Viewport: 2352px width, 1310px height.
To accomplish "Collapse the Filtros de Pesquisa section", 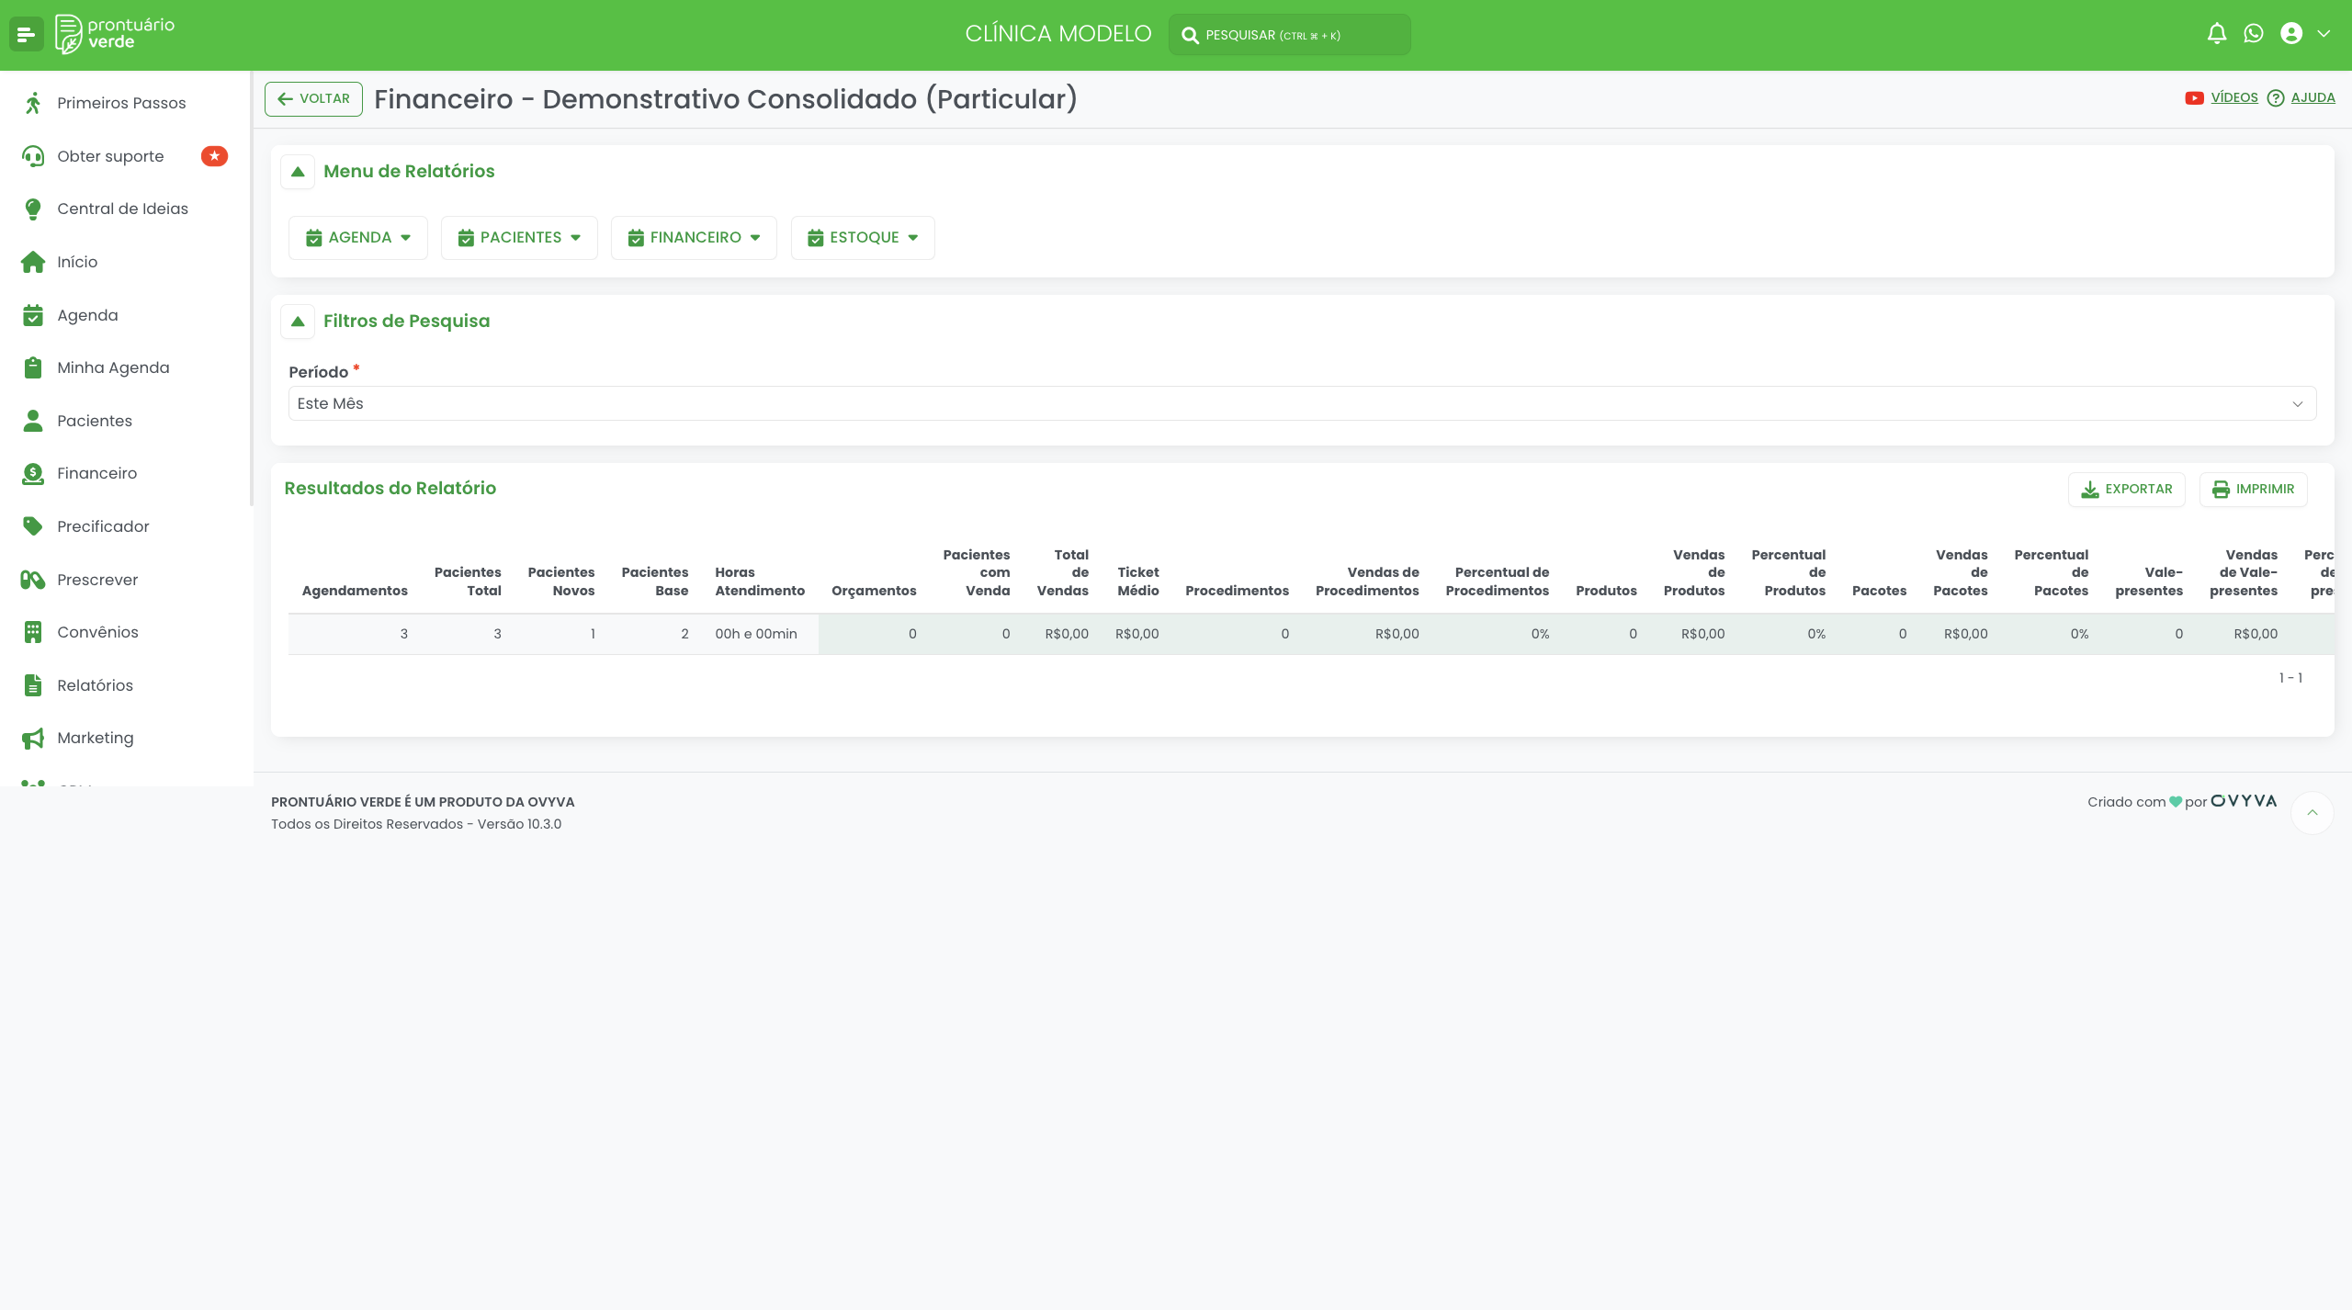I will [298, 322].
